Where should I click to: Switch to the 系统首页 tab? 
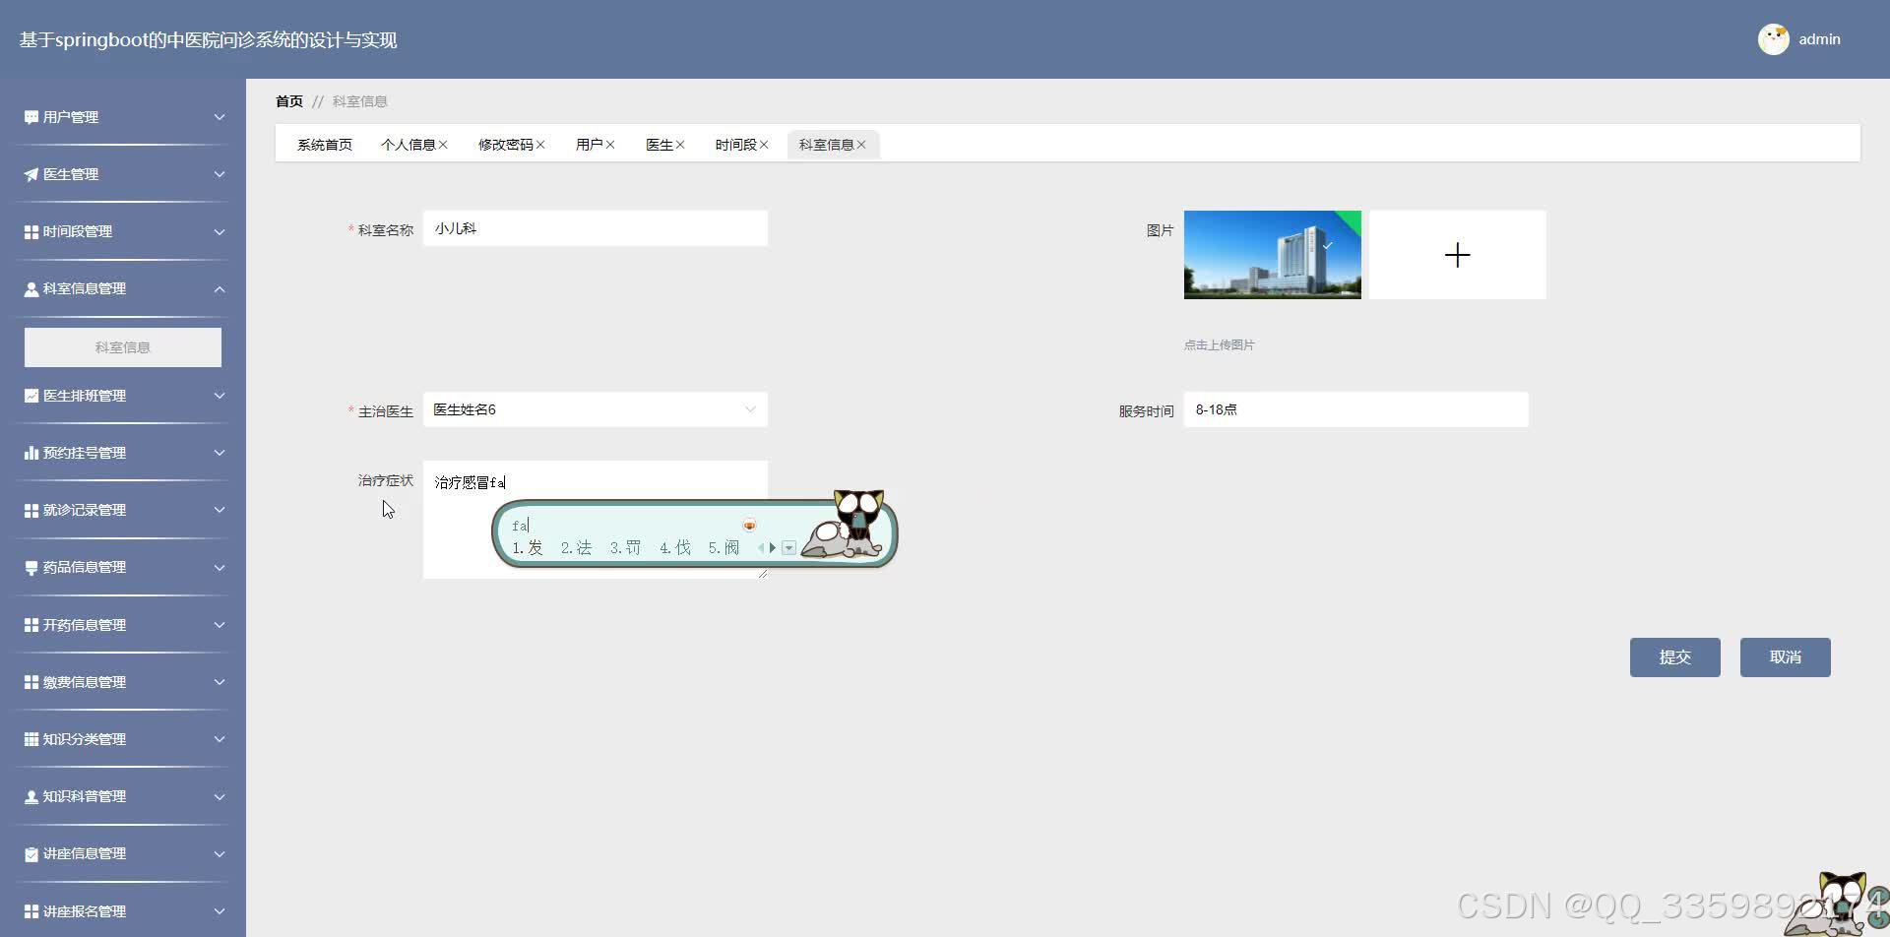[x=325, y=144]
